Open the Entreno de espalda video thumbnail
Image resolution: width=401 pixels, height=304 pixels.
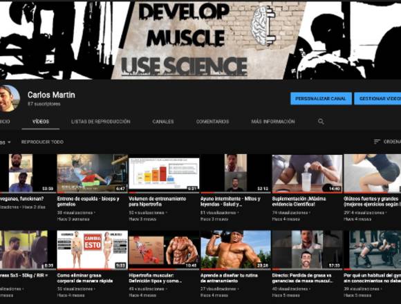93,173
